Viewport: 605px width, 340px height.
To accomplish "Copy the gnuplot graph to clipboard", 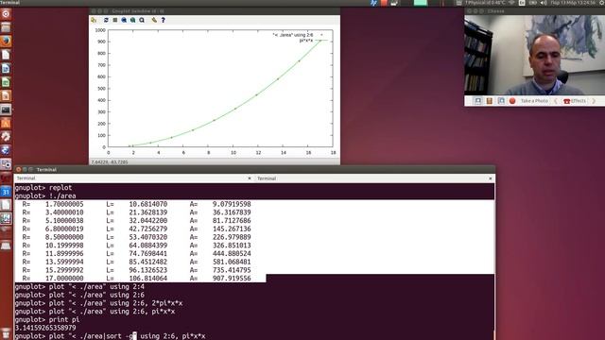I will coord(94,20).
